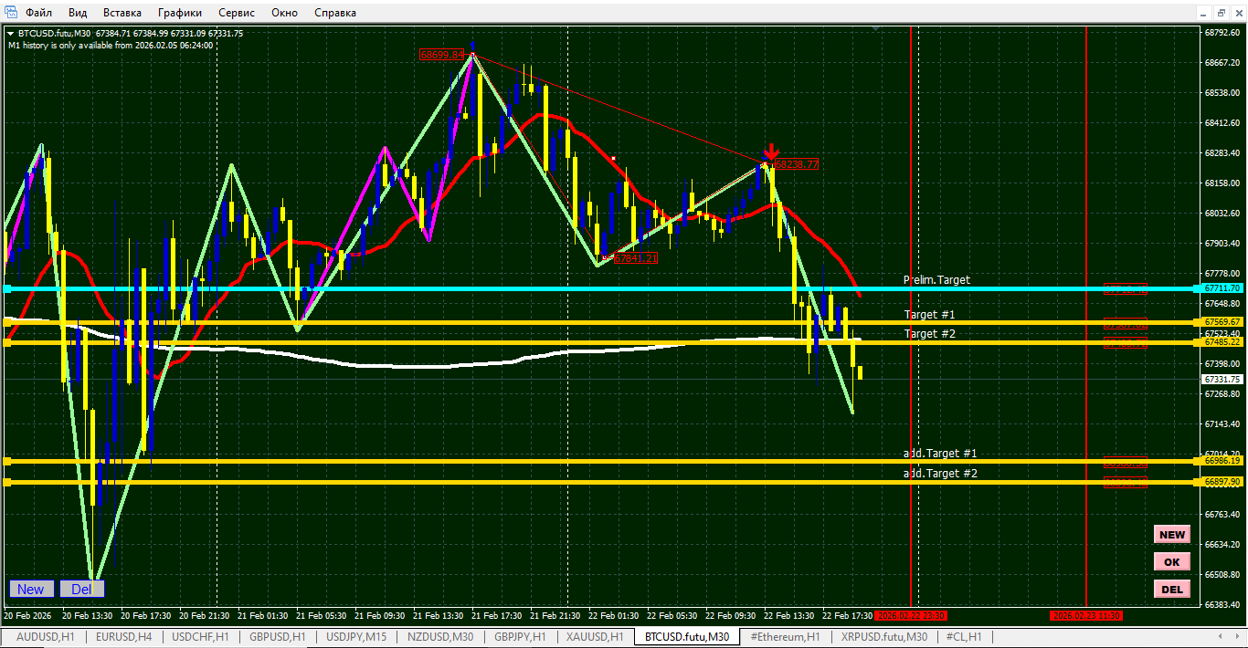Click the 67485.22 price tag on scale
The height and width of the screenshot is (648, 1248).
pyautogui.click(x=1222, y=342)
